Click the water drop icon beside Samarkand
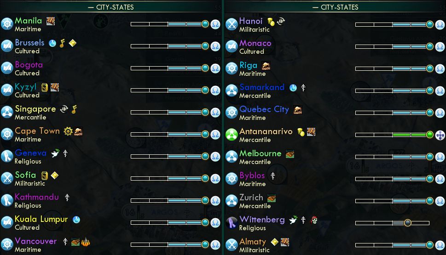Screen dimensions: 446x255 293,88
